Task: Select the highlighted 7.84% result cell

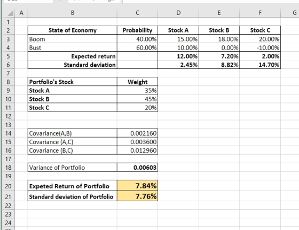Action: point(138,186)
